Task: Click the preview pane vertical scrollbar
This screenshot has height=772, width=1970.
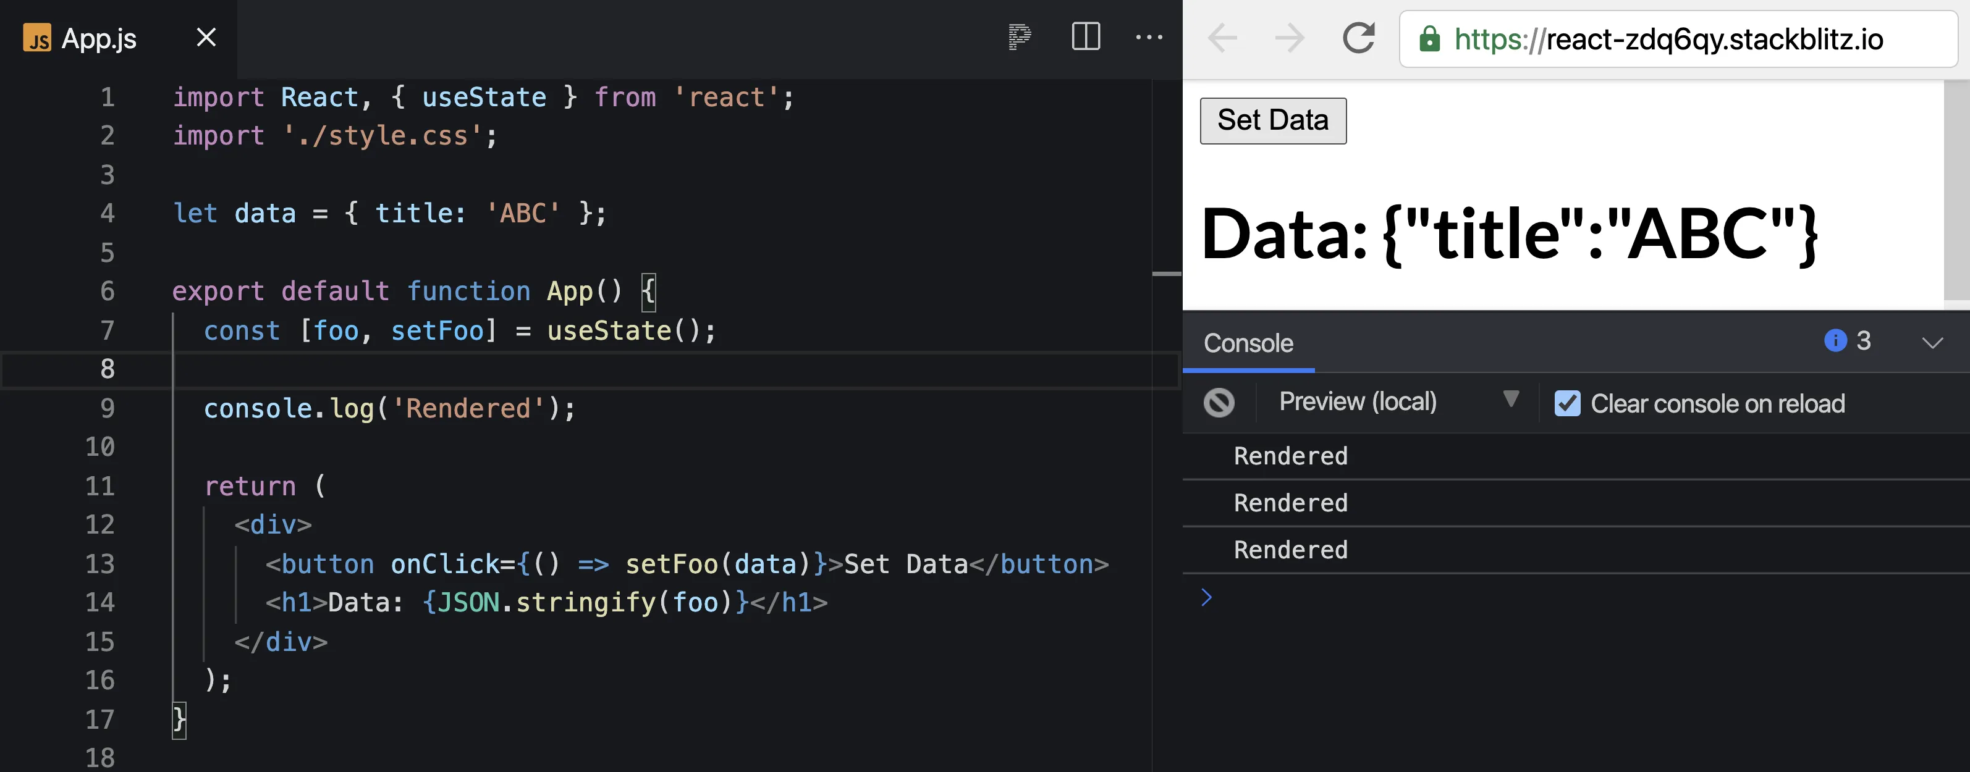Action: [x=1956, y=191]
